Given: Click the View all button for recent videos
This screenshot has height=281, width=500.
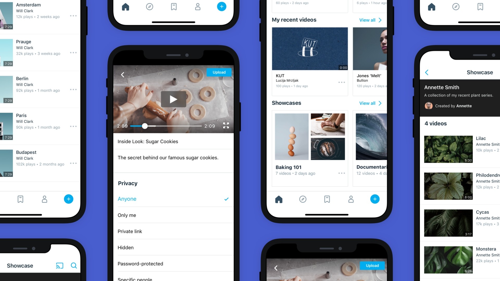Looking at the screenshot, I should click(x=370, y=20).
